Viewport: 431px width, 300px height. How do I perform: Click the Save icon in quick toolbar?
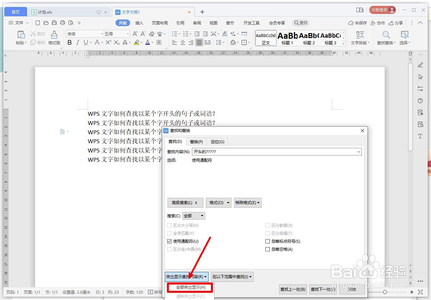[x=54, y=23]
